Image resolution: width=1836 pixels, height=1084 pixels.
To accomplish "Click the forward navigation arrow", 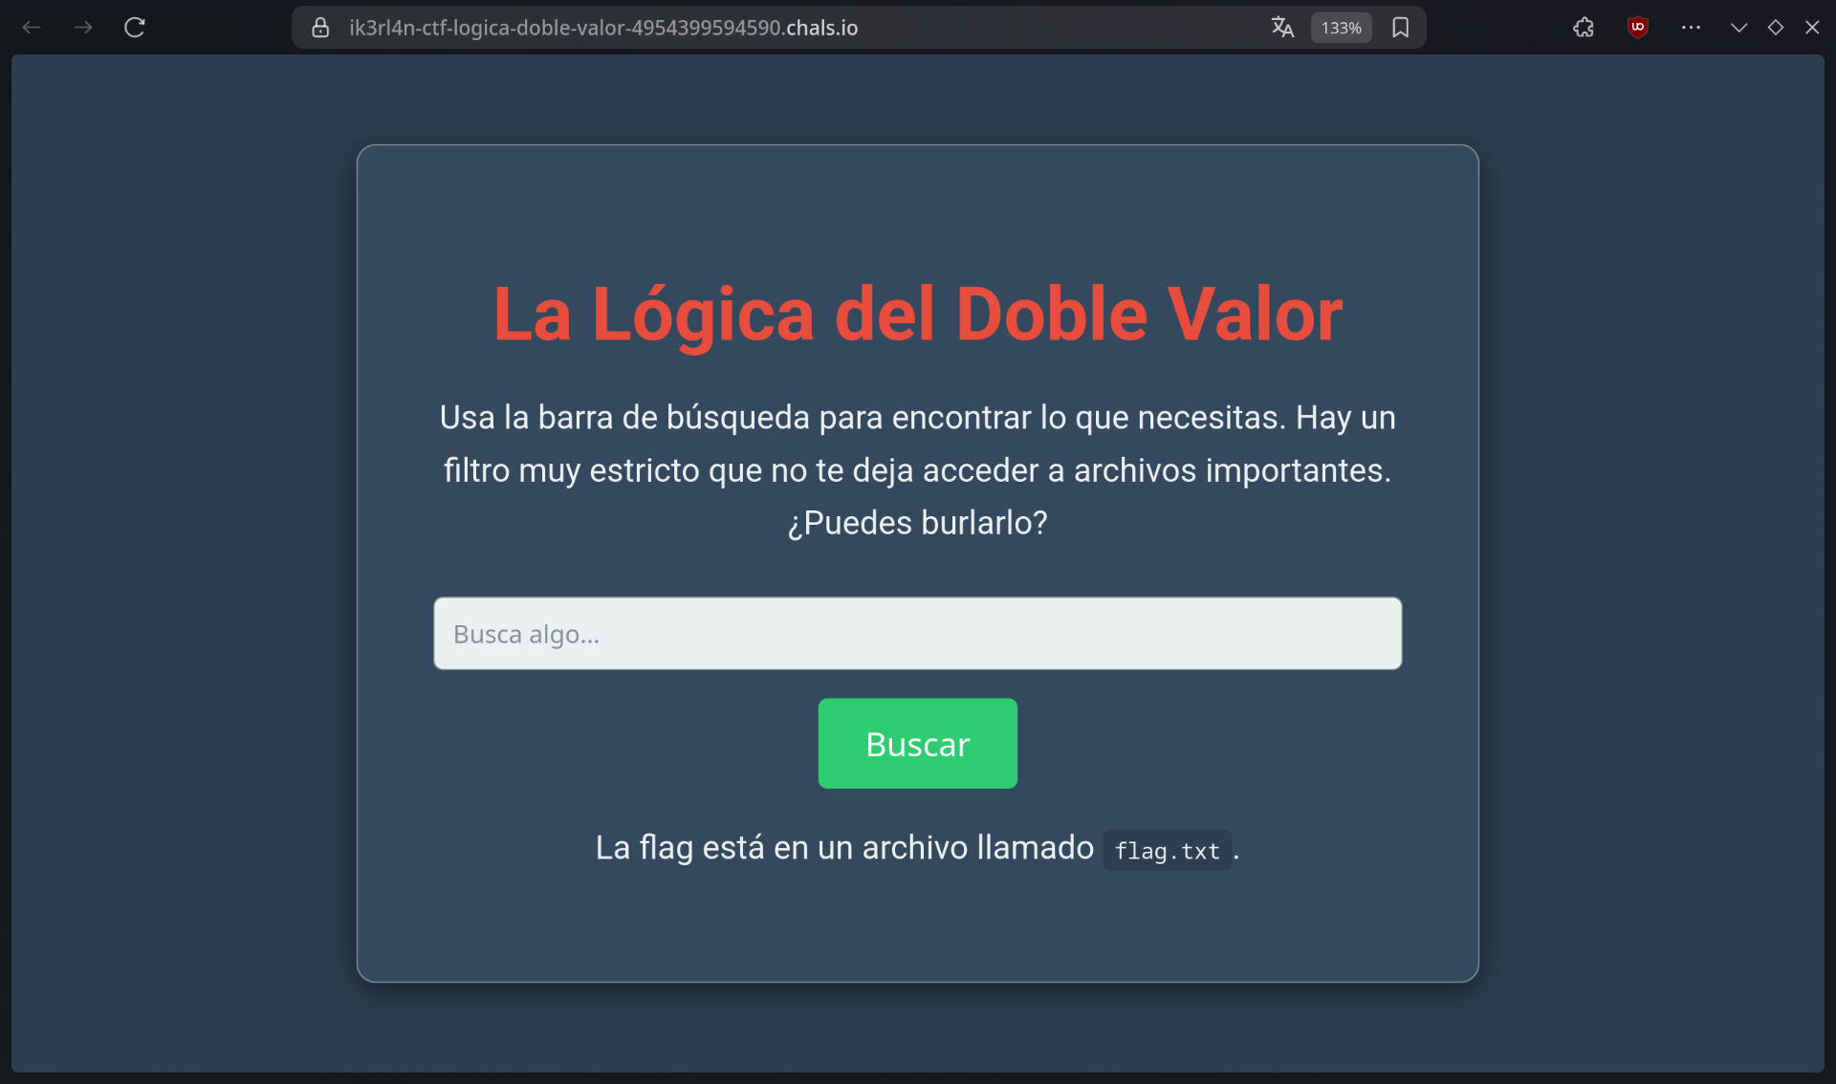I will (83, 28).
